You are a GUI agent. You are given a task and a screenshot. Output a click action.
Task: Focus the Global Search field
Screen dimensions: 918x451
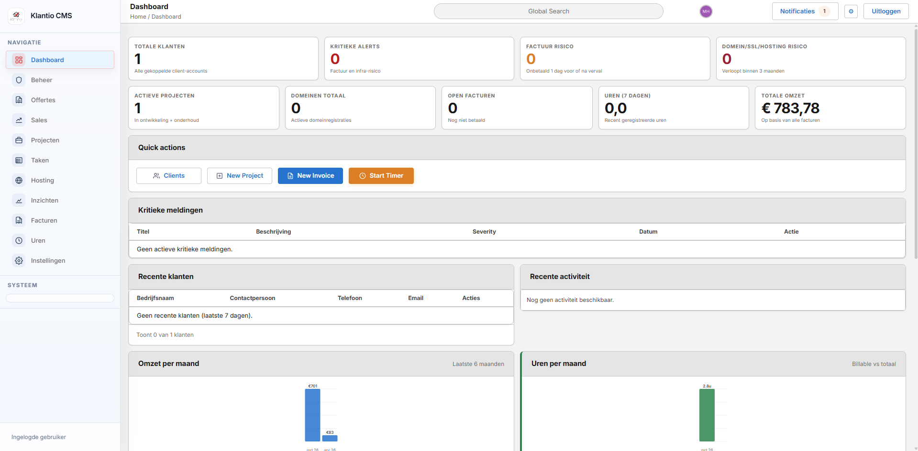(549, 11)
